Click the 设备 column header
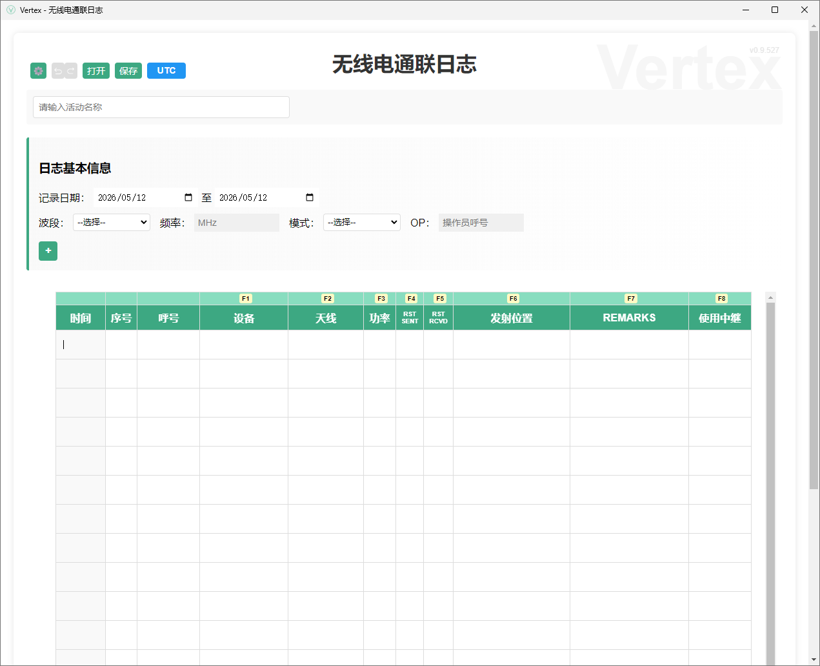 coord(244,318)
